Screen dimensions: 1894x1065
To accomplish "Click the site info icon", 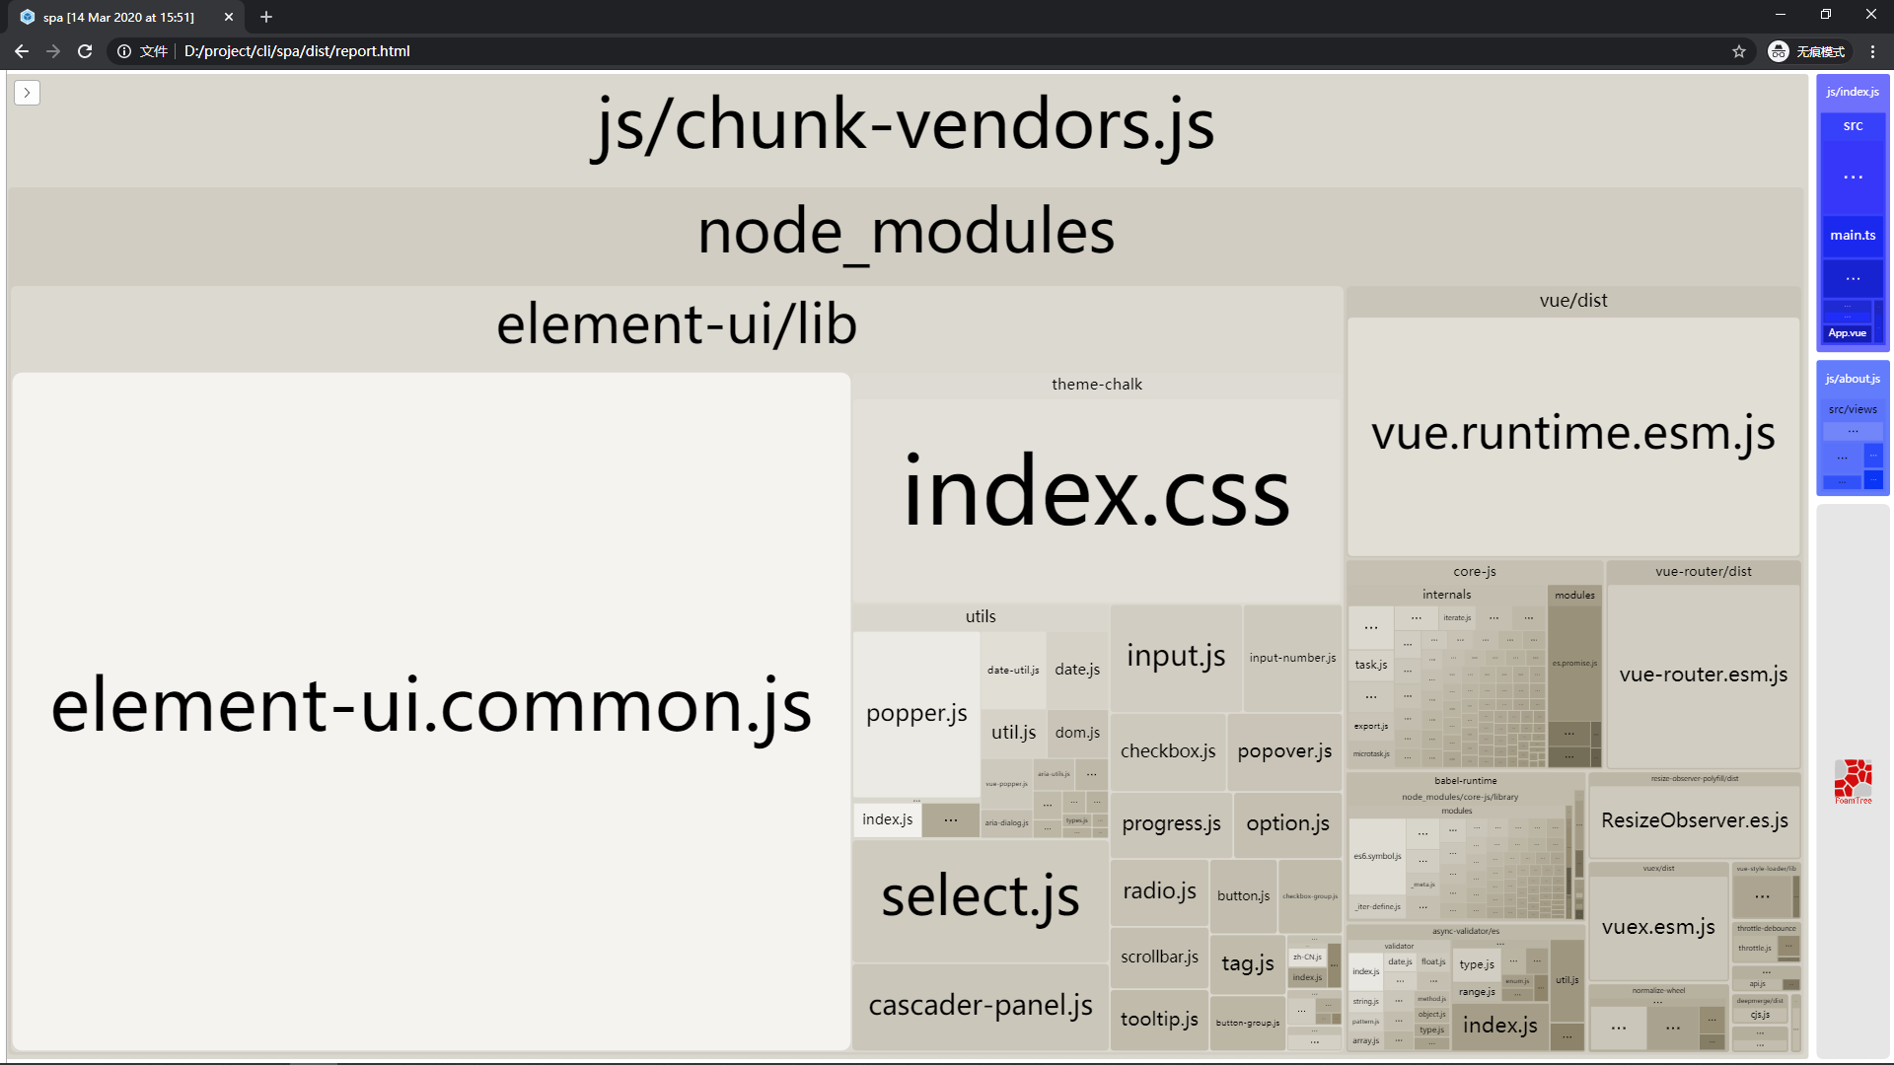I will coord(124,51).
